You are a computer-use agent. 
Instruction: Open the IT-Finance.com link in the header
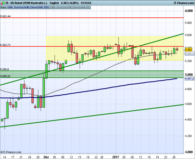(x=184, y=3)
